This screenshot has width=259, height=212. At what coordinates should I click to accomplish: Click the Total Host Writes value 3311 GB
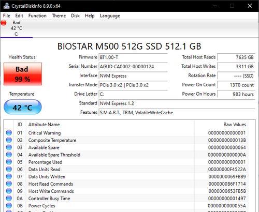pyautogui.click(x=236, y=67)
